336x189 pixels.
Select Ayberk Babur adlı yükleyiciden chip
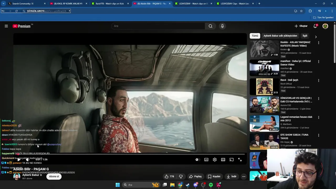click(280, 36)
